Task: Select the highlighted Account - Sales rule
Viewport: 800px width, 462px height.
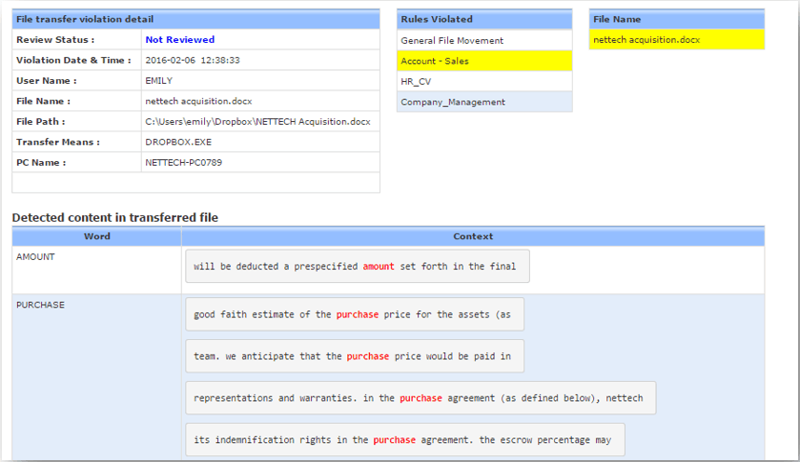Action: [x=435, y=61]
